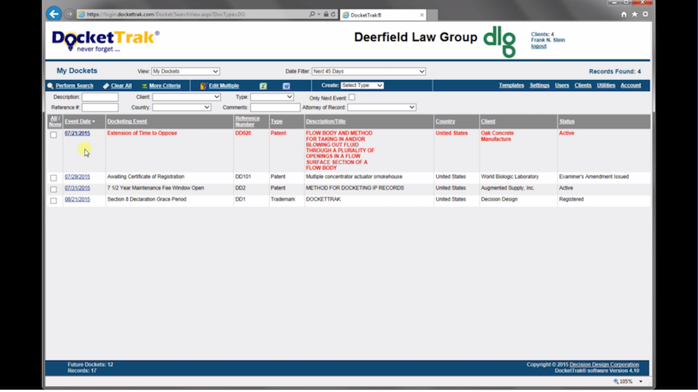Image resolution: width=698 pixels, height=392 pixels.
Task: Open the Date Filter dropdown Next 45 Days
Action: point(369,71)
